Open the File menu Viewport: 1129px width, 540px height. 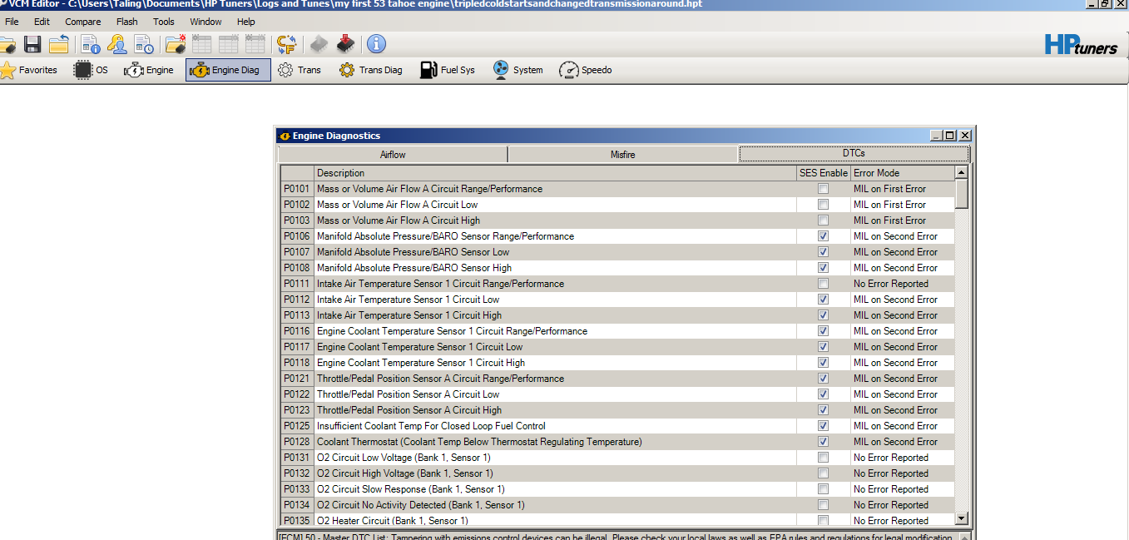(x=12, y=22)
